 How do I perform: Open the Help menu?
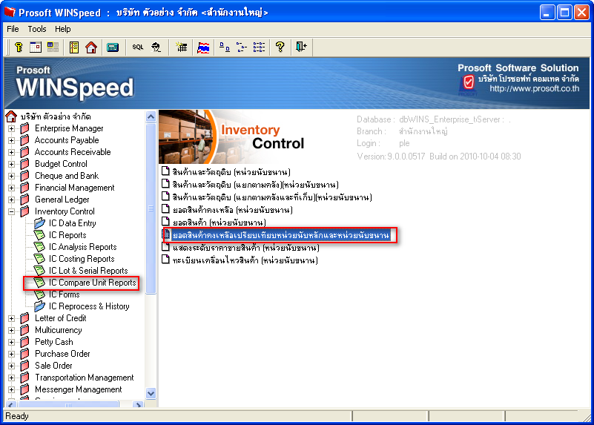point(62,29)
